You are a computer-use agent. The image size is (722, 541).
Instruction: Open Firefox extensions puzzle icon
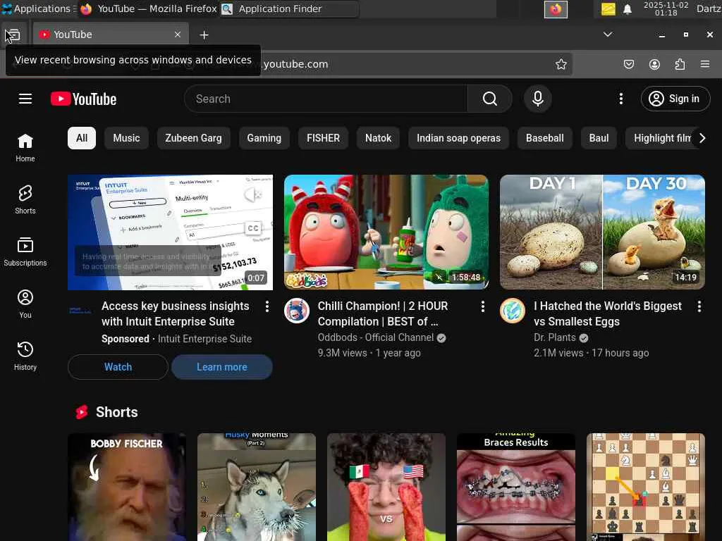680,64
